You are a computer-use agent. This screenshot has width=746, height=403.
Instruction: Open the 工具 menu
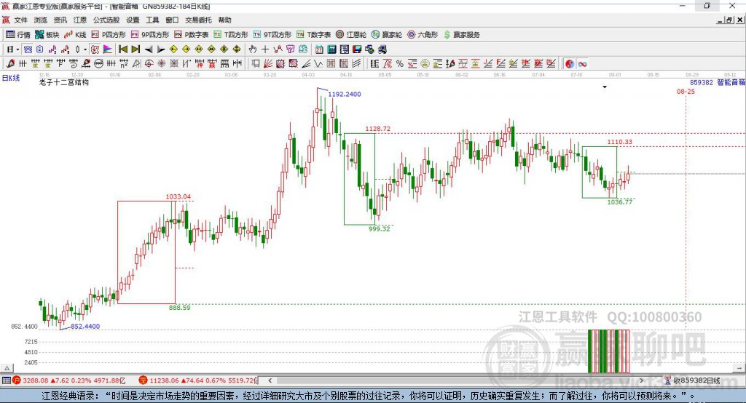[x=152, y=20]
